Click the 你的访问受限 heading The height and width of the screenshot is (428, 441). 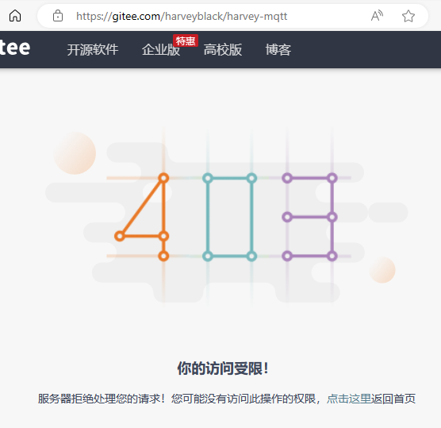223,368
